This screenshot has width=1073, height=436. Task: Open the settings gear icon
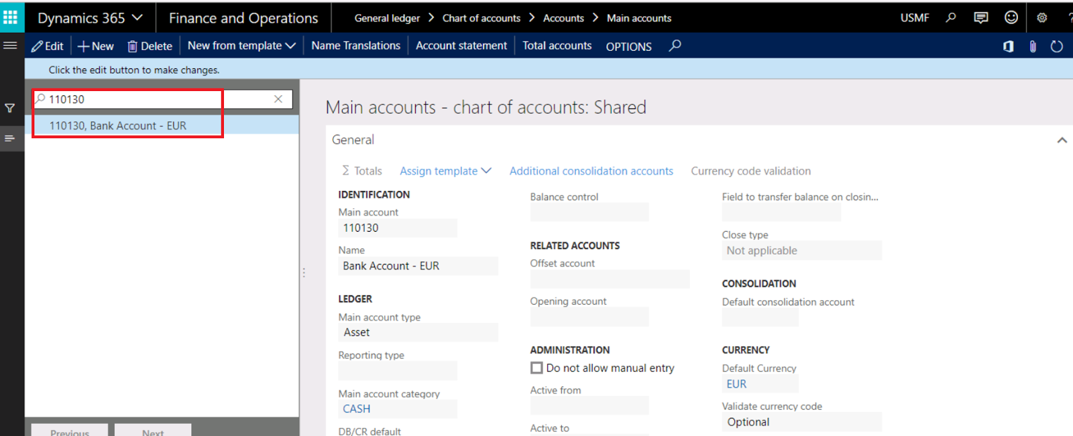tap(1042, 18)
